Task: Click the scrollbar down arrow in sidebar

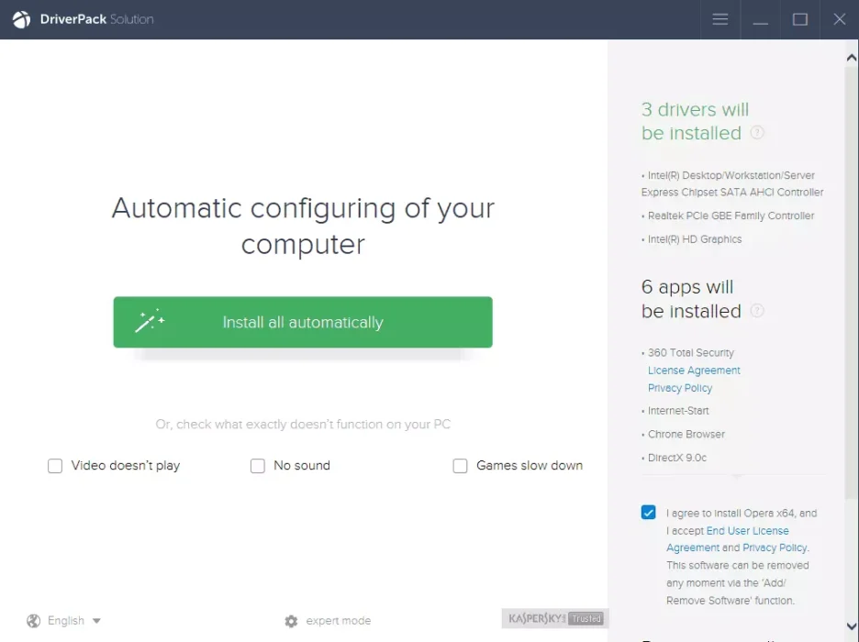Action: coord(852,625)
